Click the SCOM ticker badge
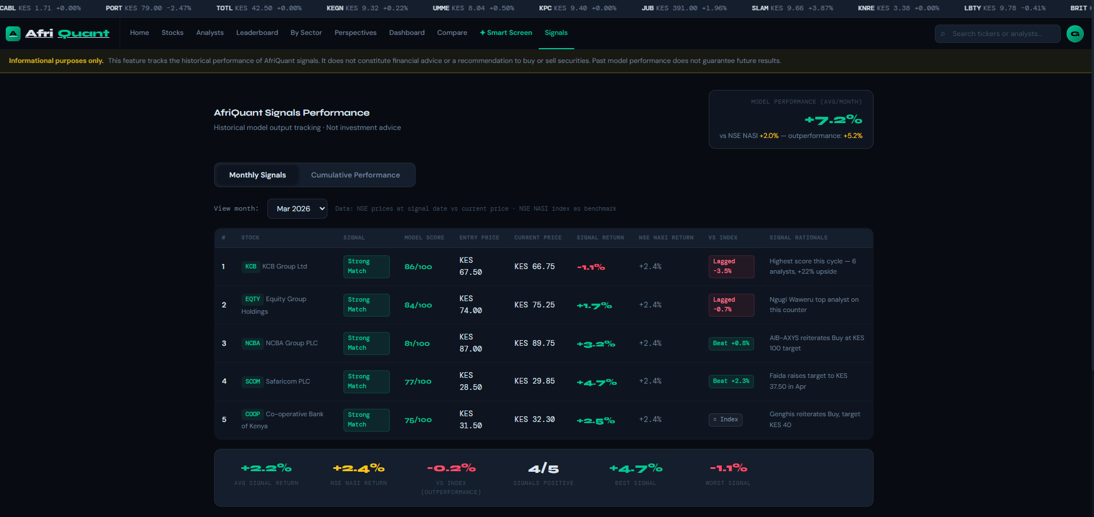 tap(252, 381)
